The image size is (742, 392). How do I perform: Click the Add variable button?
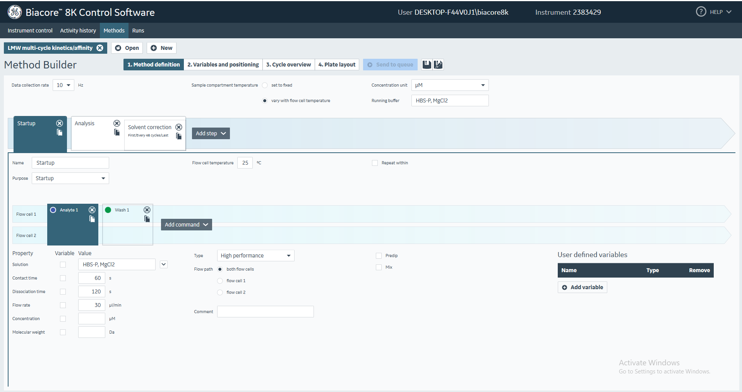[582, 287]
